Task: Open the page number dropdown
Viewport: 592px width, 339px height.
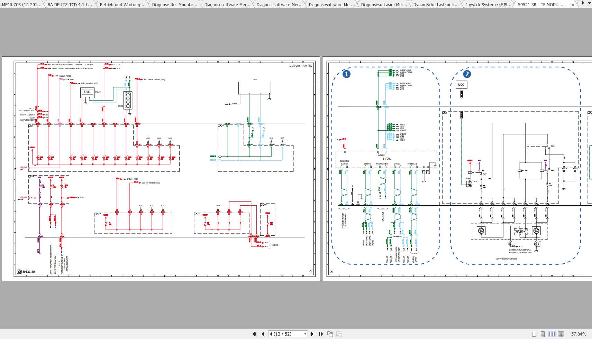Action: (305, 334)
